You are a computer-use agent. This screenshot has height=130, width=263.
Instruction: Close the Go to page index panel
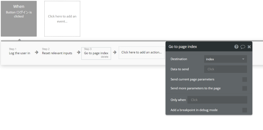coord(249,47)
